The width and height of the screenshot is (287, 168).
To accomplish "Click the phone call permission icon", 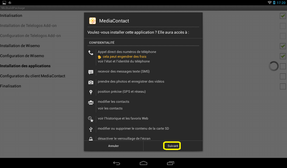I will coord(91,53).
